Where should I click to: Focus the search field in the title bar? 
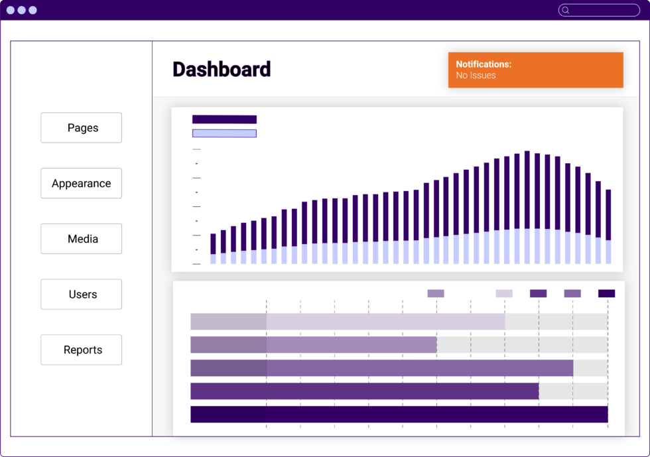coord(604,10)
